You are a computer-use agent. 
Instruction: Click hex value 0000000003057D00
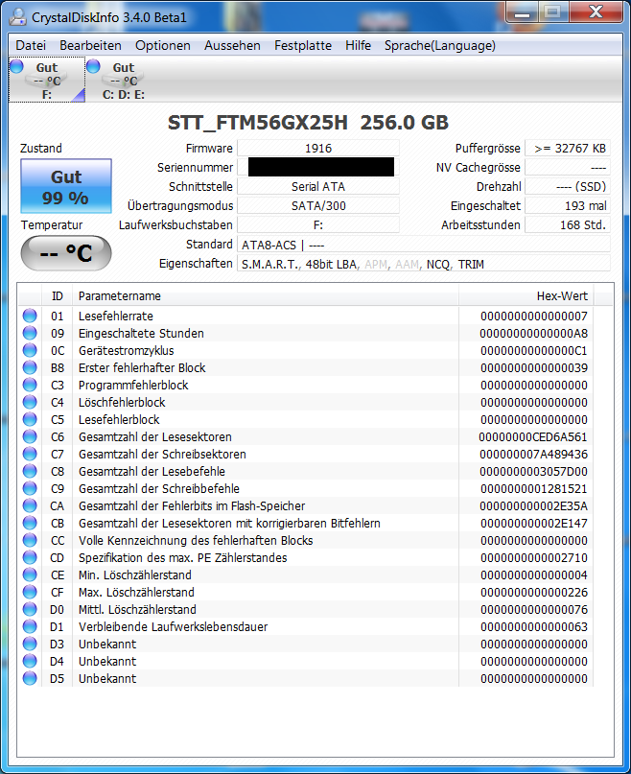(x=533, y=472)
